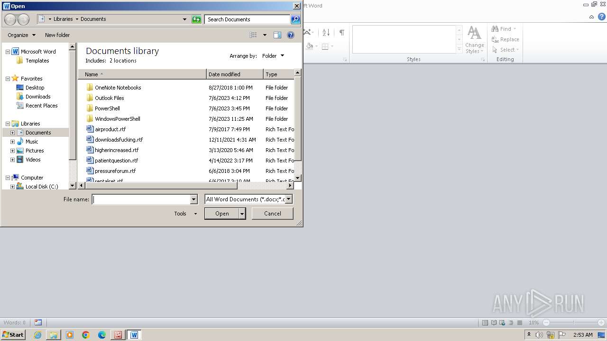Open the volume control in system tray
The image size is (607, 341).
click(539, 335)
